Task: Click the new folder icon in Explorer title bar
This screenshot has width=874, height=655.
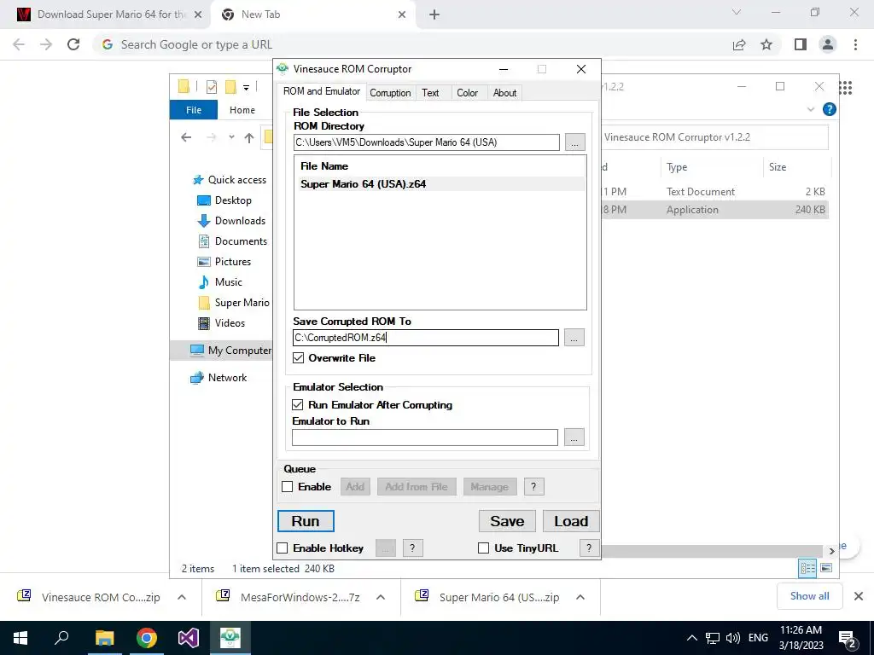Action: point(230,87)
